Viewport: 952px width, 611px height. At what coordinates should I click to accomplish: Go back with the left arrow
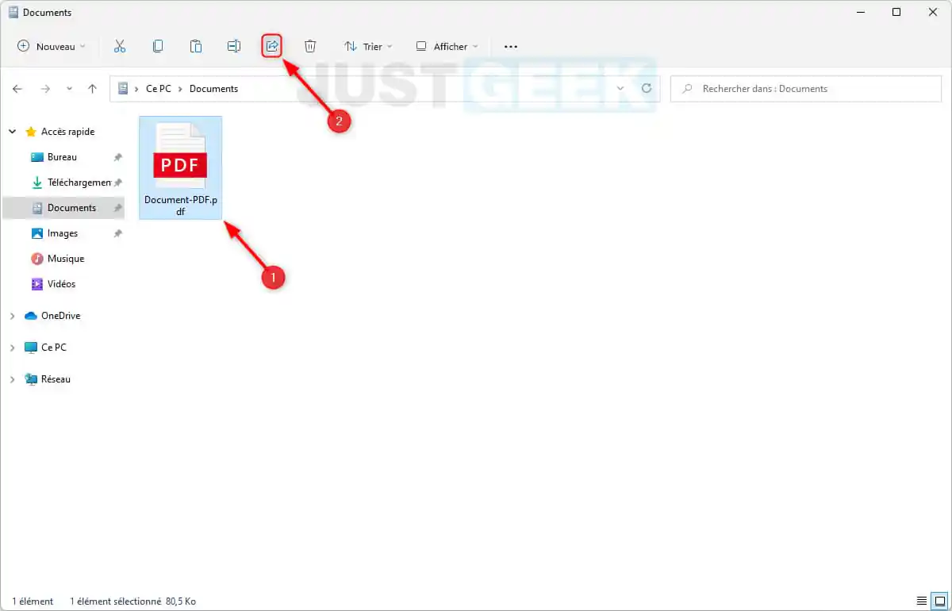click(x=17, y=89)
